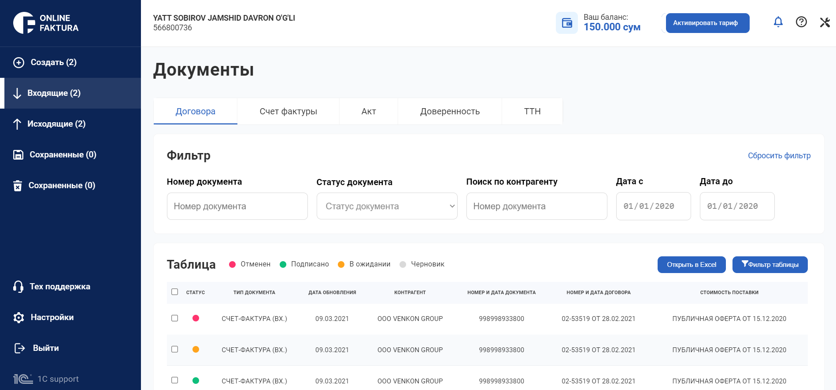Image resolution: width=836 pixels, height=390 pixels.
Task: Click the tools icon in header
Action: click(x=825, y=22)
